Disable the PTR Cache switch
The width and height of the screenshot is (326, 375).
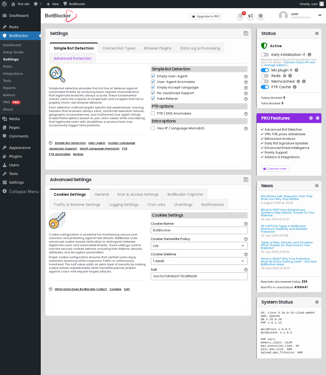point(265,87)
